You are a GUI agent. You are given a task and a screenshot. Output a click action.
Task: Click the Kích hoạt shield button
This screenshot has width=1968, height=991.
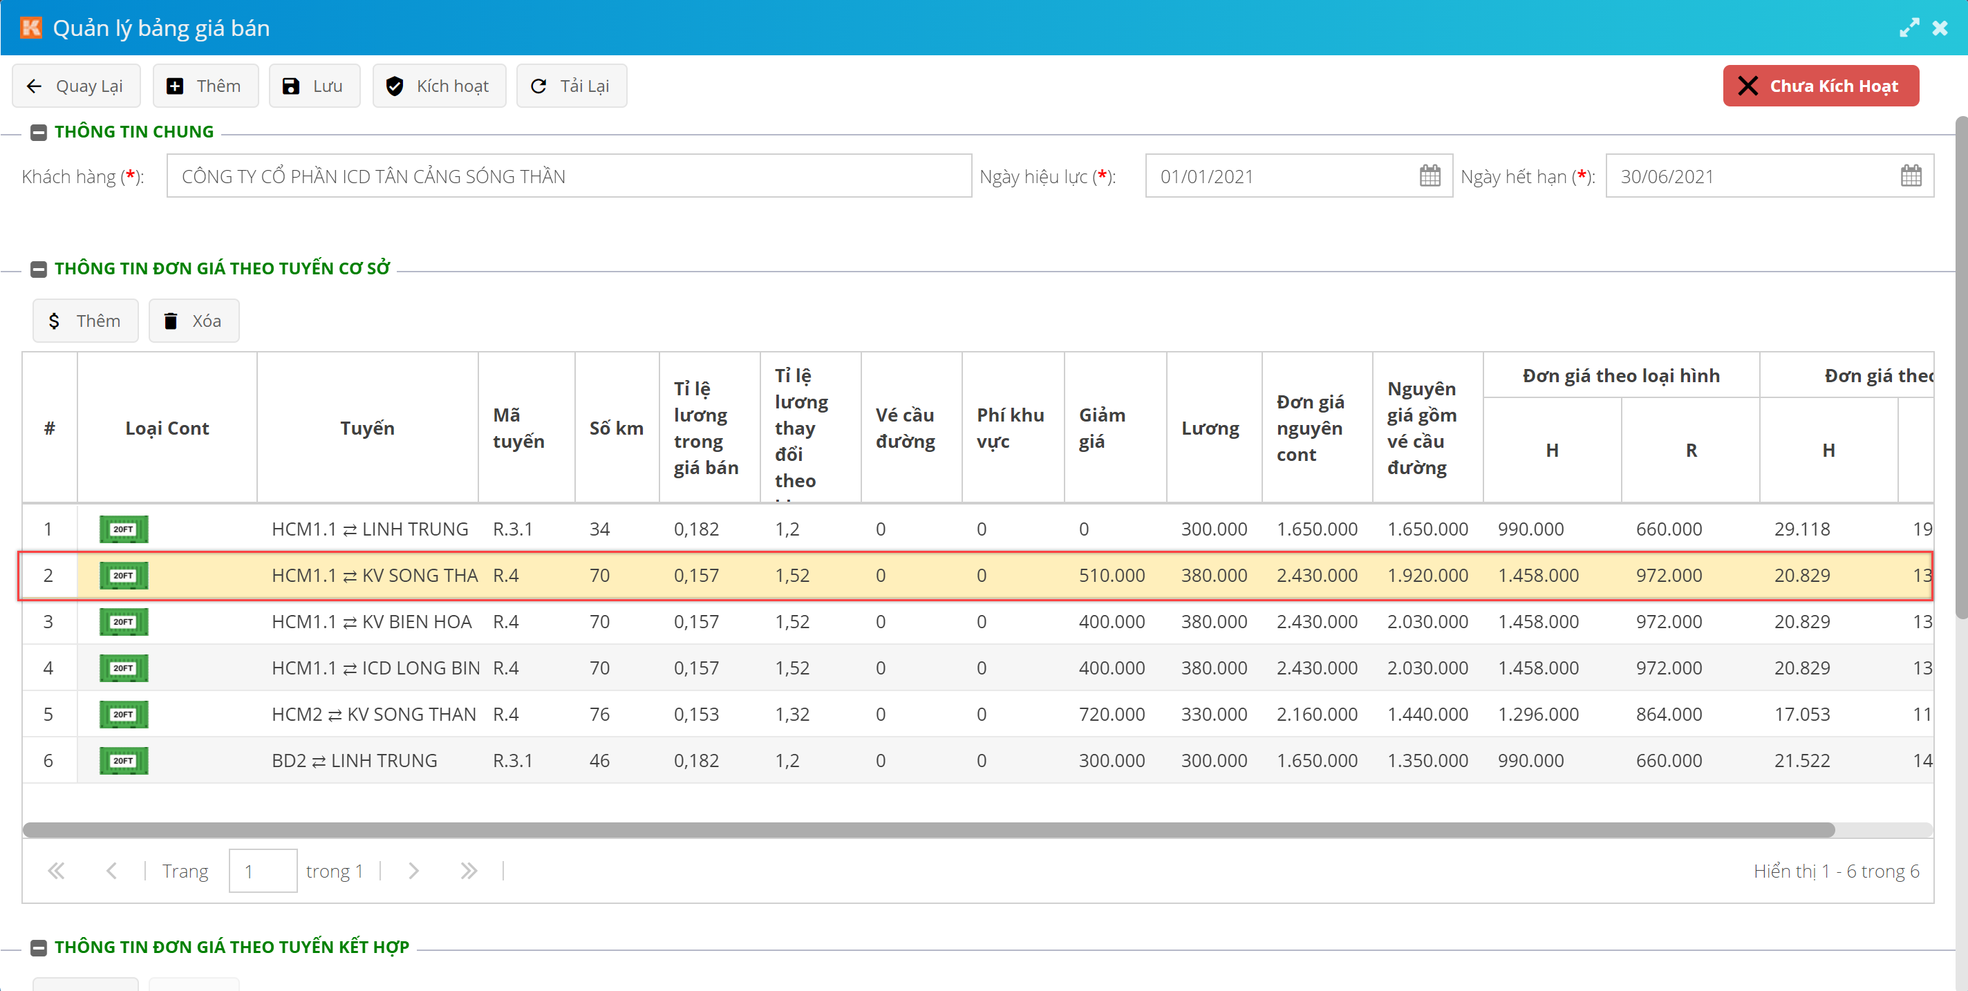coord(438,86)
